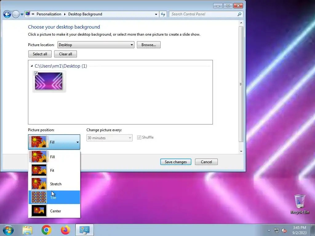Image resolution: width=315 pixels, height=236 pixels.
Task: Click the Save changes button
Action: [176, 162]
